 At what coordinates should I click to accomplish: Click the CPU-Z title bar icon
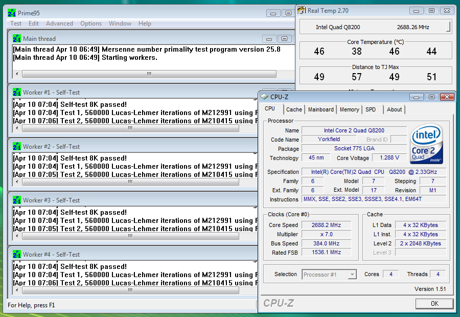pos(264,97)
